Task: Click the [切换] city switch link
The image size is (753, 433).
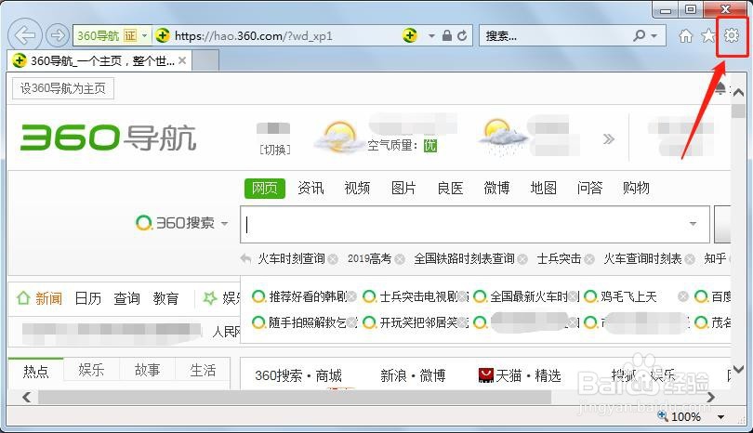Action: (275, 151)
